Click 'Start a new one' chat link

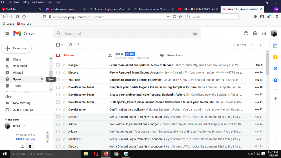25,139
